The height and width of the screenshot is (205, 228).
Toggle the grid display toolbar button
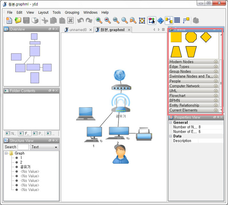(x=177, y=21)
